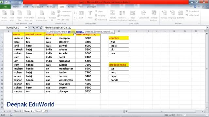The image size is (209, 117).
Task: Select the 'bajaj' cell under product name list
Action: point(119,76)
